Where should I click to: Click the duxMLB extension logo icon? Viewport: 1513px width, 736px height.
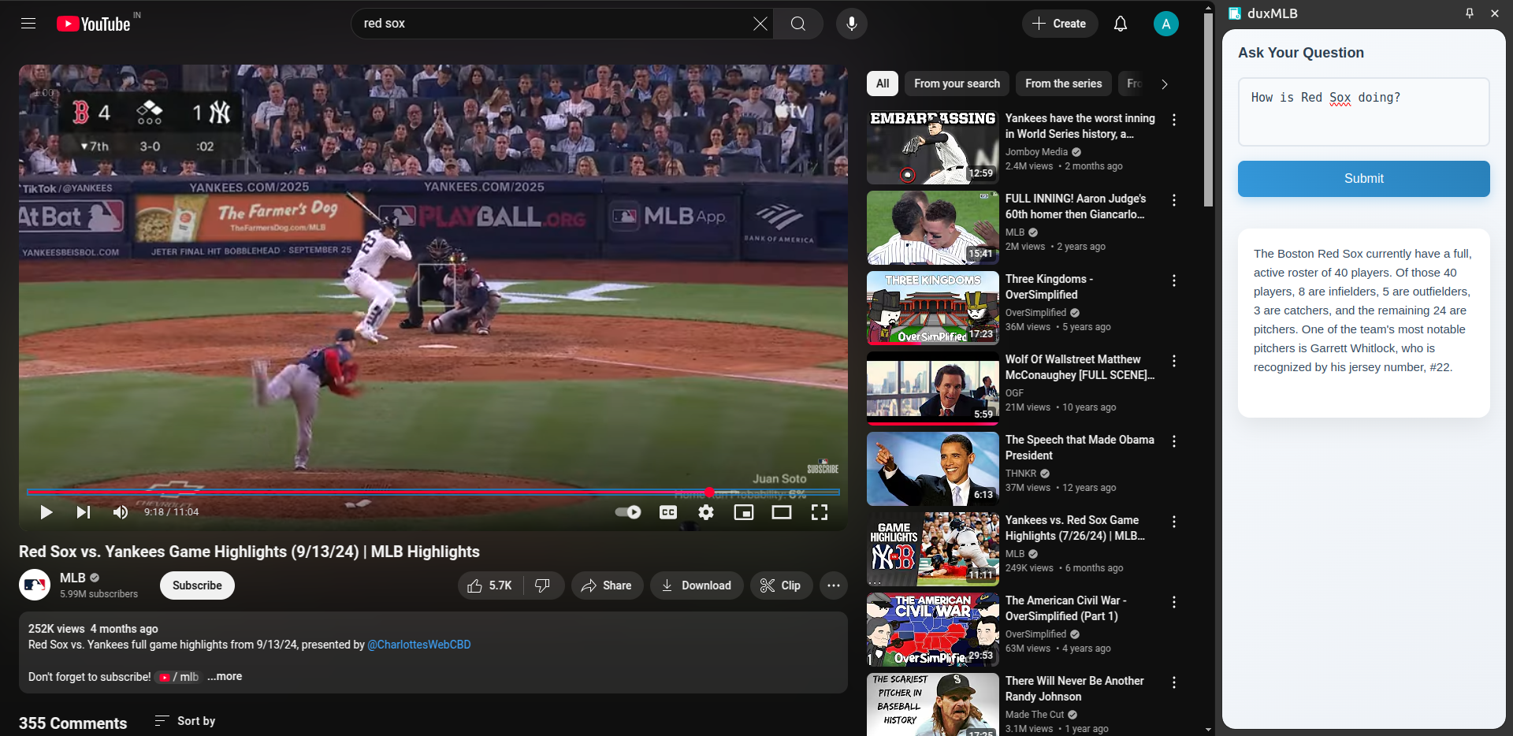pos(1235,13)
